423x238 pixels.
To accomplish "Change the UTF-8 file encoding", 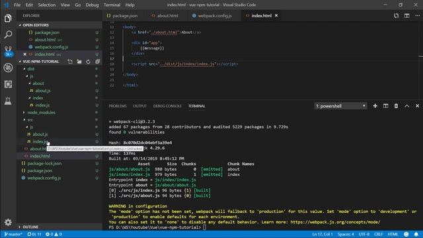I will [x=364, y=234].
